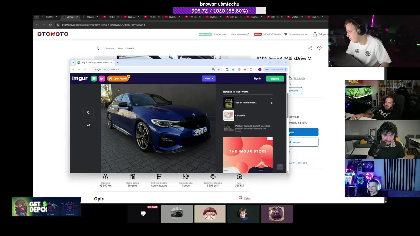Screen dimensions: 420x236
Task: Click the imgur window back arrow
Action: [x=73, y=69]
